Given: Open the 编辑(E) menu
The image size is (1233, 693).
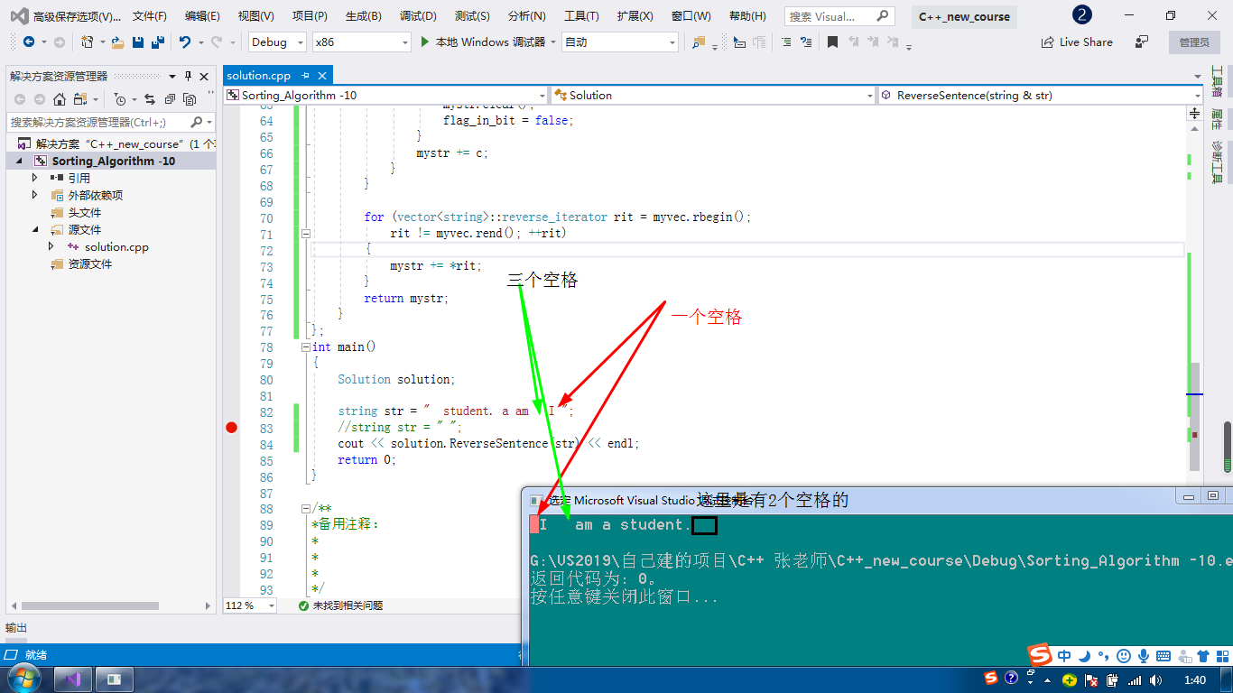Looking at the screenshot, I should pyautogui.click(x=202, y=16).
